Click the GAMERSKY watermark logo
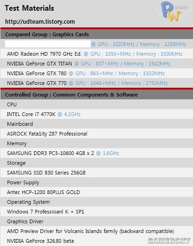 [x=169, y=240]
